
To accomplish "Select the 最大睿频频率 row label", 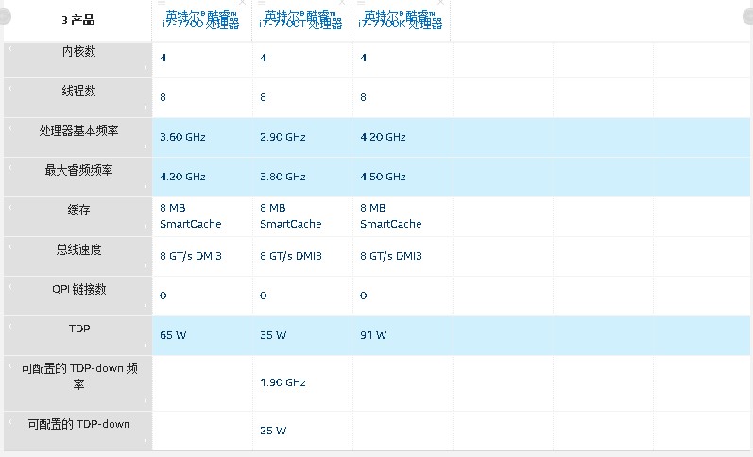I will [78, 170].
